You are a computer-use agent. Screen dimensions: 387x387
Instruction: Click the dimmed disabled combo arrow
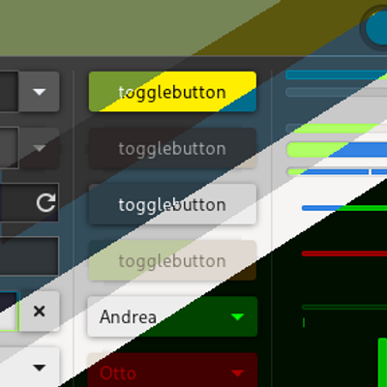(x=40, y=148)
